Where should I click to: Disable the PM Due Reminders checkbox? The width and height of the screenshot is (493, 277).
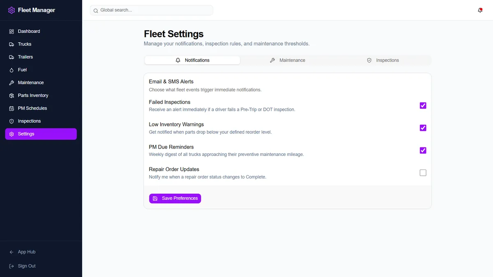click(x=423, y=151)
